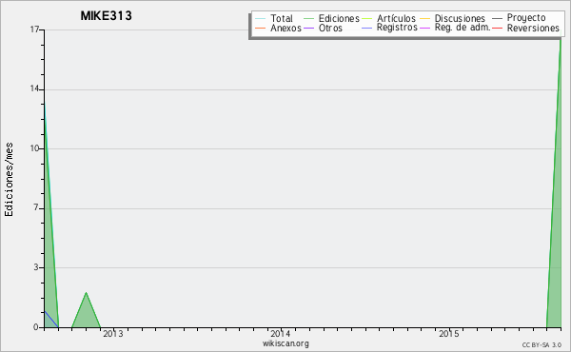Select the Ediciones legend entry
This screenshot has width=571, height=352.
pyautogui.click(x=339, y=18)
